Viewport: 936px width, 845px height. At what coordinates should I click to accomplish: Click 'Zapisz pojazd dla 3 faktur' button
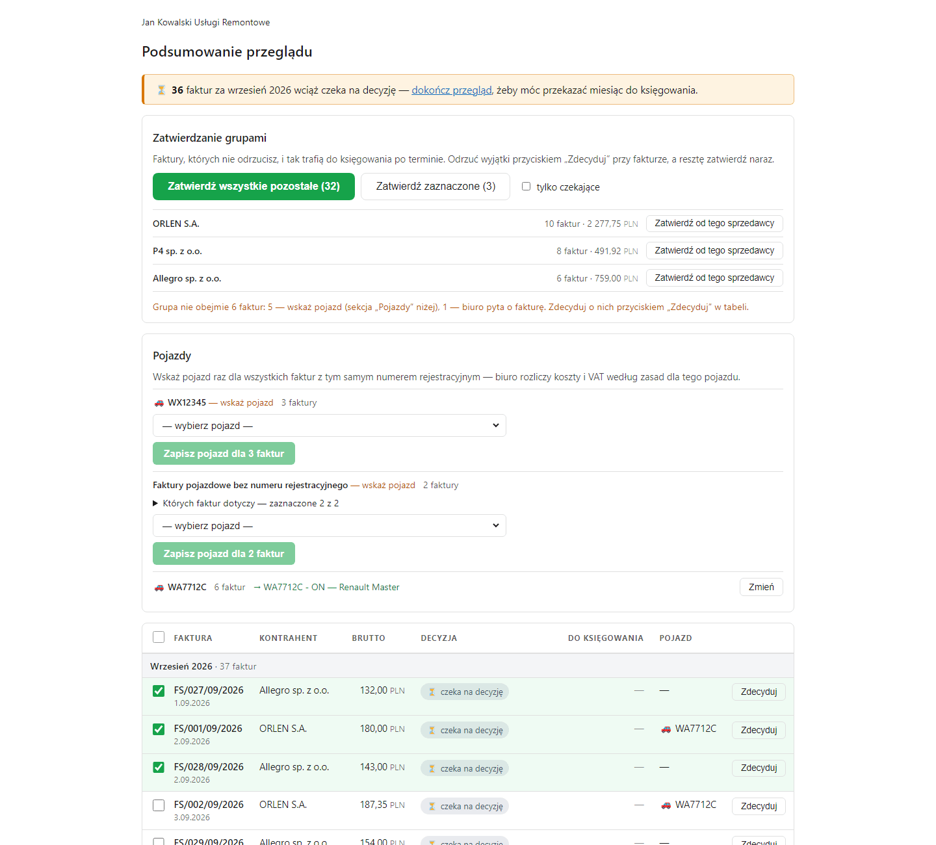(224, 454)
